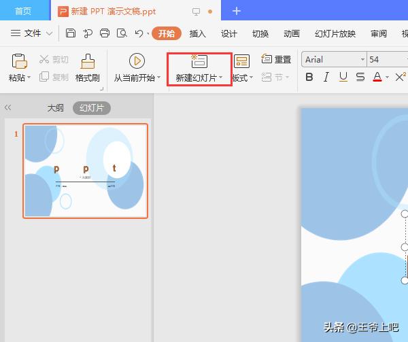Click the New Slide icon
Image resolution: width=408 pixels, height=342 pixels.
point(199,61)
